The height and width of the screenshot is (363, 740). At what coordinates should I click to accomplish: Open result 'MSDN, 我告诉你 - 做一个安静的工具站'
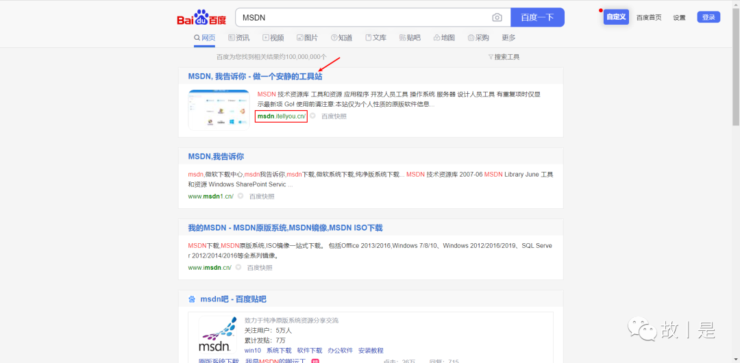click(256, 77)
